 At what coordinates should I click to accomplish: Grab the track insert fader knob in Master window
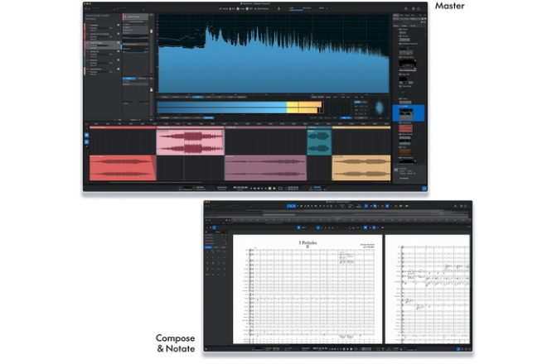(x=152, y=31)
